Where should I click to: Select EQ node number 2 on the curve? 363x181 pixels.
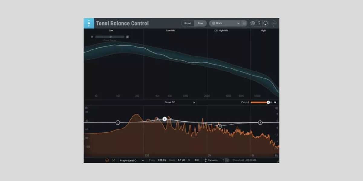pyautogui.click(x=165, y=119)
